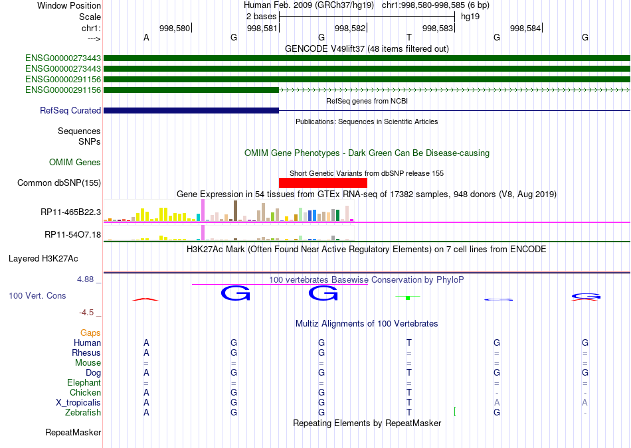The width and height of the screenshot is (631, 448).
Task: Click the red dbSNP variant block
Action: coord(323,183)
